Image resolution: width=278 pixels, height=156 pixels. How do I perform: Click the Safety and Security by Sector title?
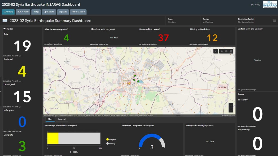pos(199,126)
